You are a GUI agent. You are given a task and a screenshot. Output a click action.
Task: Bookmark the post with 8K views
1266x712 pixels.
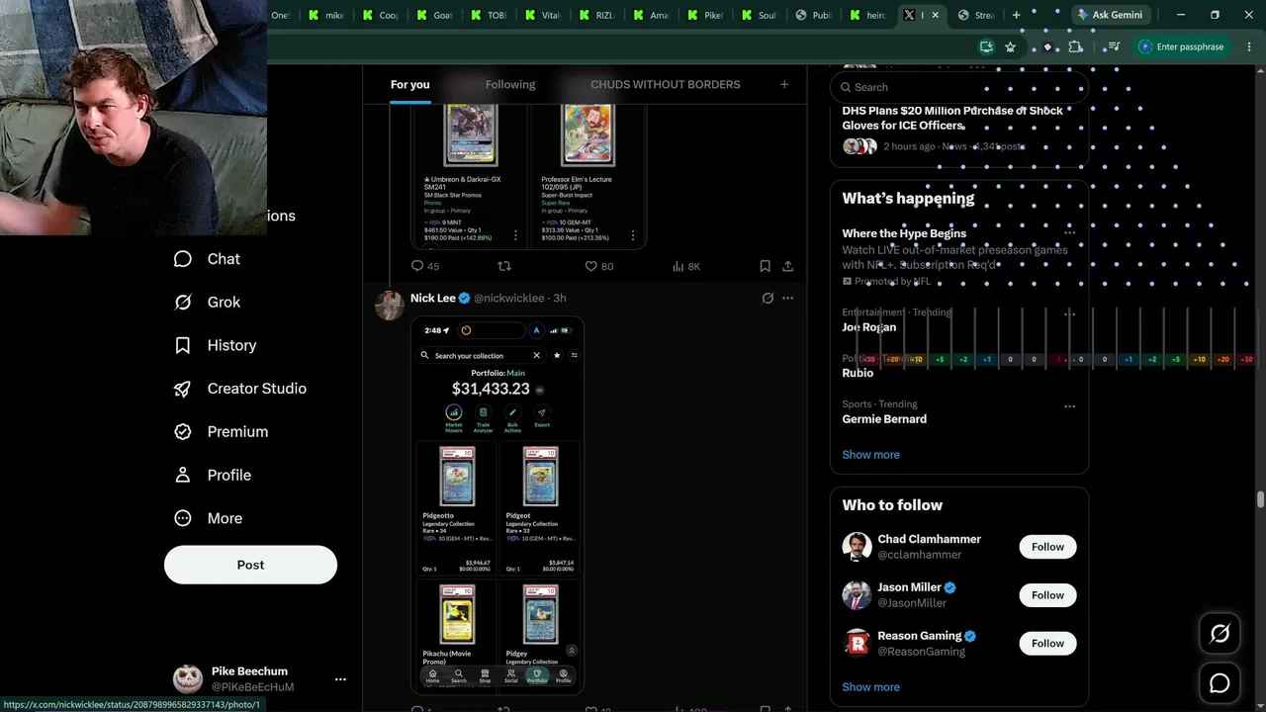click(x=765, y=266)
